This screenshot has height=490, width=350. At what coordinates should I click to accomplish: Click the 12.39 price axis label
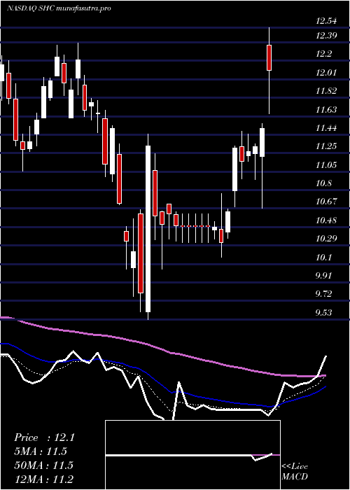(x=326, y=35)
